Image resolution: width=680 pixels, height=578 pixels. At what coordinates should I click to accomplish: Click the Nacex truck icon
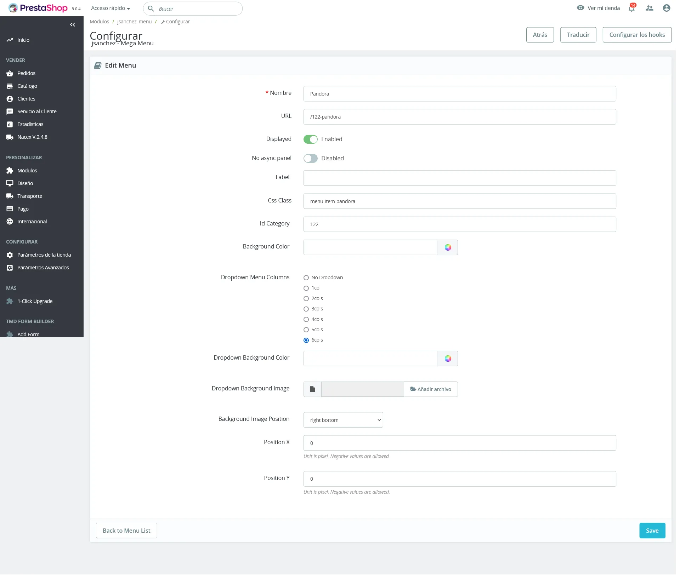pyautogui.click(x=10, y=137)
